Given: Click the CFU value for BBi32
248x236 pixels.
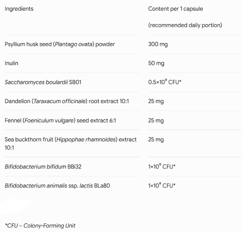Looking at the screenshot, I should coord(162,166).
